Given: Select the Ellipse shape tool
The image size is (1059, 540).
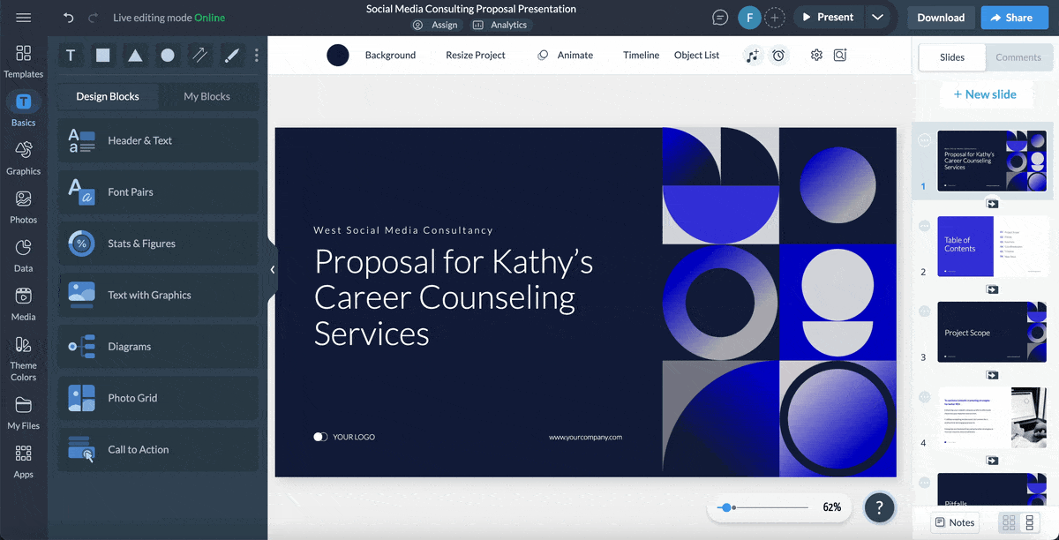Looking at the screenshot, I should click(167, 55).
